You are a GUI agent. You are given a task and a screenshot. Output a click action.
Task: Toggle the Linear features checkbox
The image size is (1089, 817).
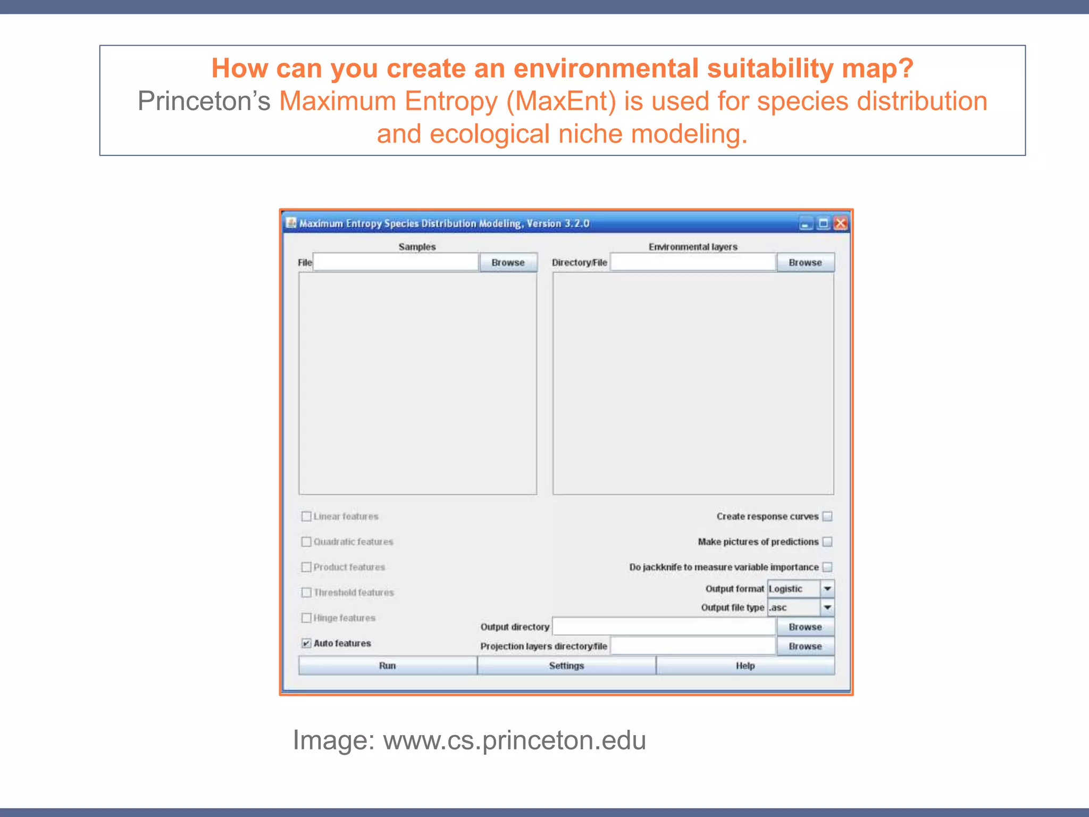[x=306, y=516]
